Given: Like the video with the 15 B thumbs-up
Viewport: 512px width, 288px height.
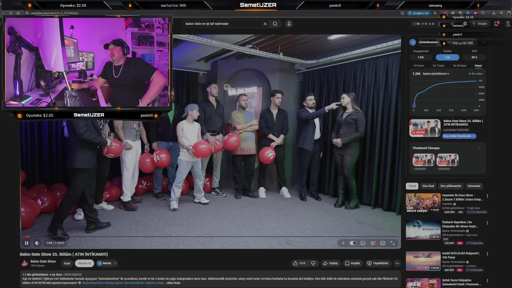Looking at the screenshot, I should [299, 263].
